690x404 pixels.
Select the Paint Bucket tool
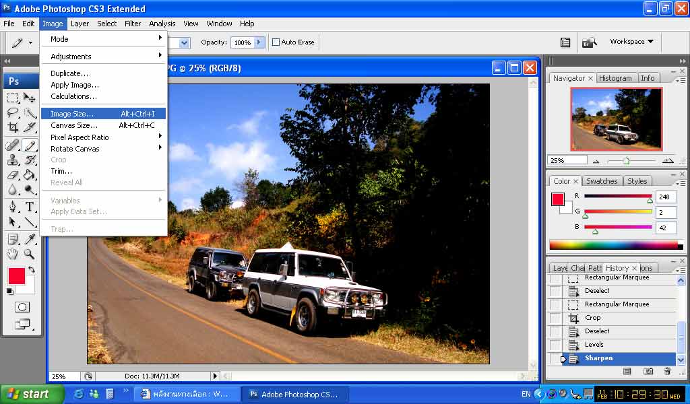pos(30,174)
